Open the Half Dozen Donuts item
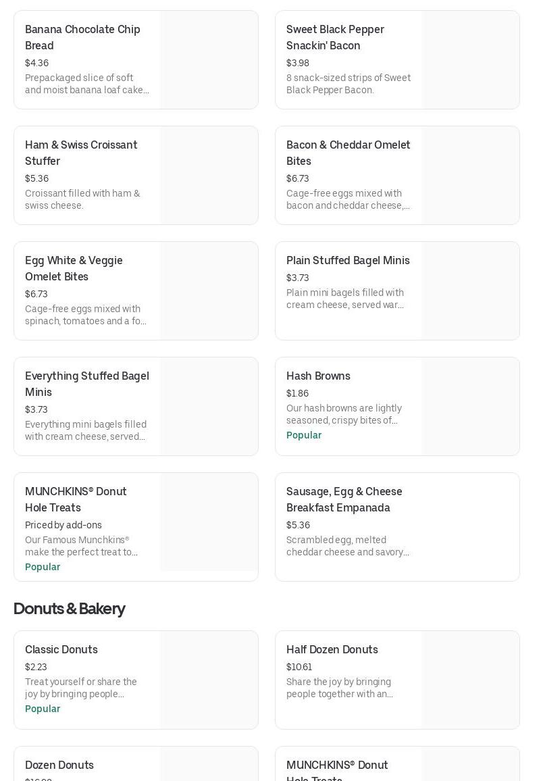 (332, 649)
